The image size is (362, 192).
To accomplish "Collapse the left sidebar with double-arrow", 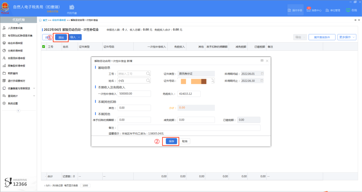I will tap(18, 111).
